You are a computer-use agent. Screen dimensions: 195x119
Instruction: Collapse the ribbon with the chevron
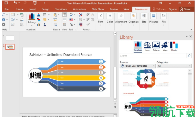pyautogui.click(x=191, y=30)
